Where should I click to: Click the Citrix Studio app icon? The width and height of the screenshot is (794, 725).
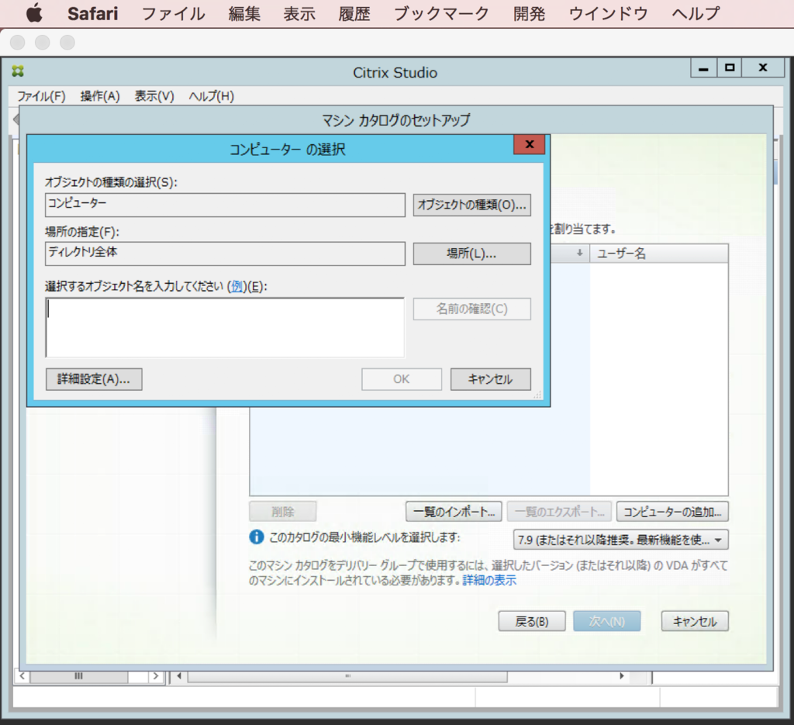point(19,71)
